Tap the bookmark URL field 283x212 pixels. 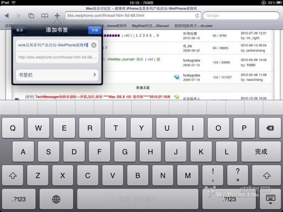[57, 57]
